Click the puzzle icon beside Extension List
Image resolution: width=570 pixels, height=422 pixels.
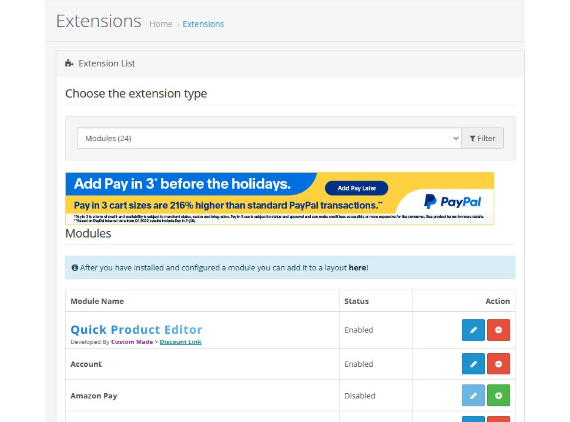69,63
